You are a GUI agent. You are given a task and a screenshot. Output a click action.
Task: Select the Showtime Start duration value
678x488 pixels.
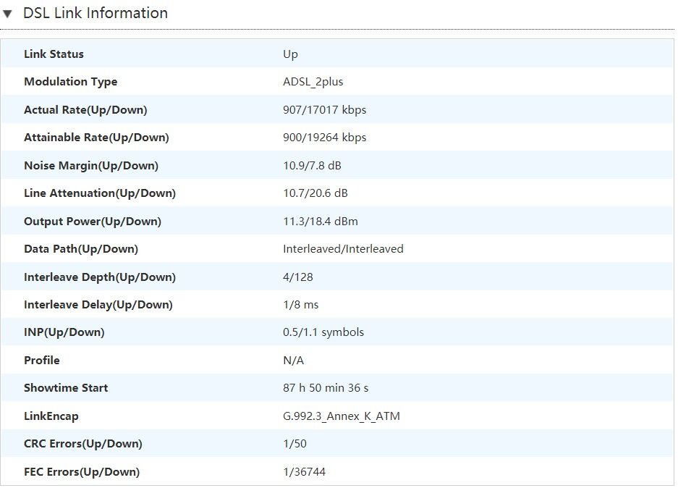tap(326, 388)
